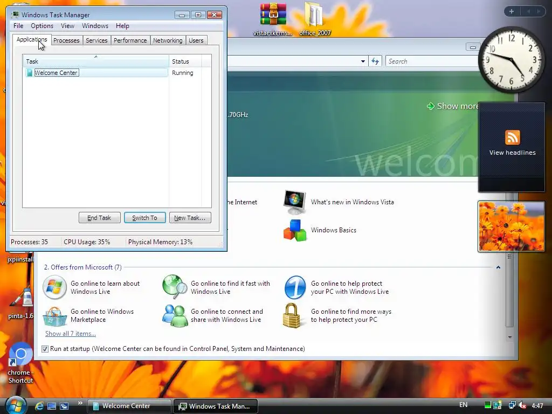The image size is (552, 414).
Task: Open the Help menu in Task Manager
Action: tap(122, 26)
